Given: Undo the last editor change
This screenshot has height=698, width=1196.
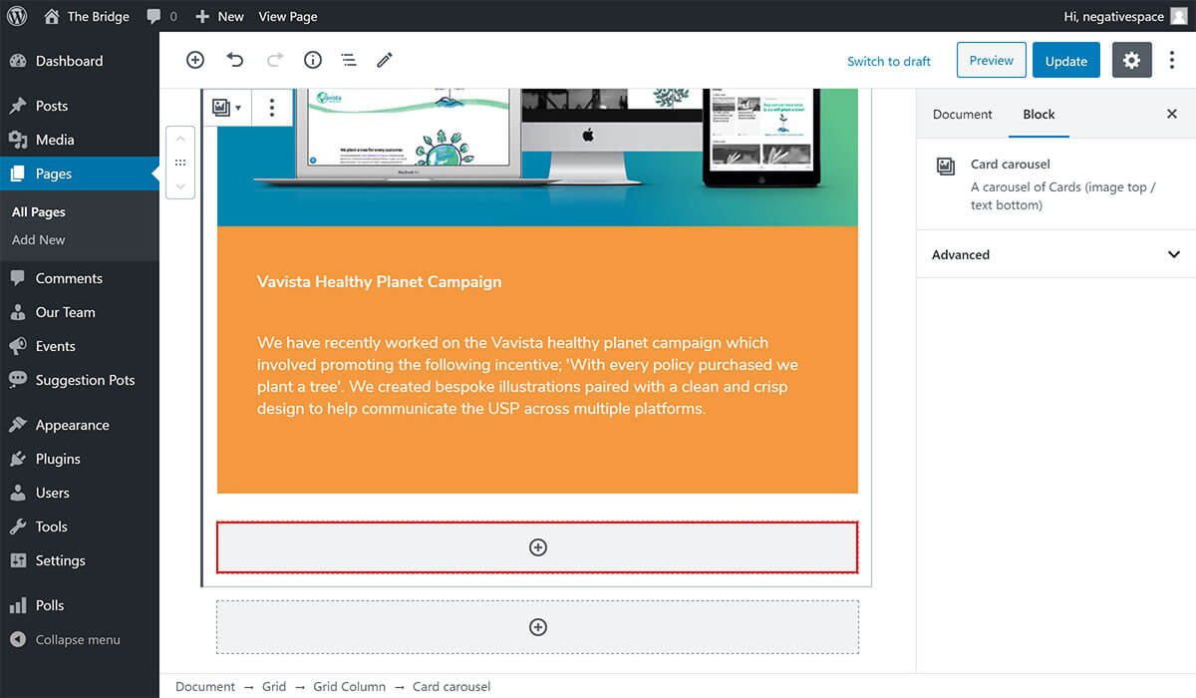Looking at the screenshot, I should click(x=235, y=60).
